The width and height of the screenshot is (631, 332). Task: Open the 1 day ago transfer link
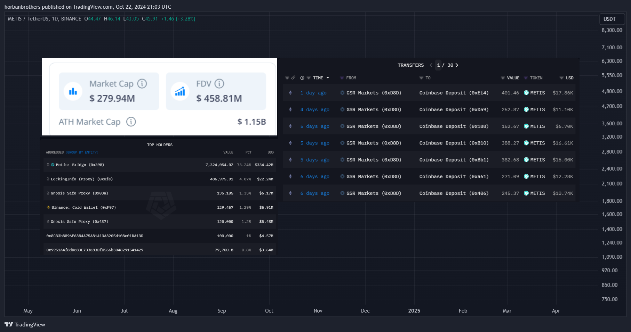(x=313, y=93)
